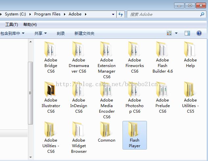Select the Adobe Widget Browser folder icon

[x=78, y=129]
